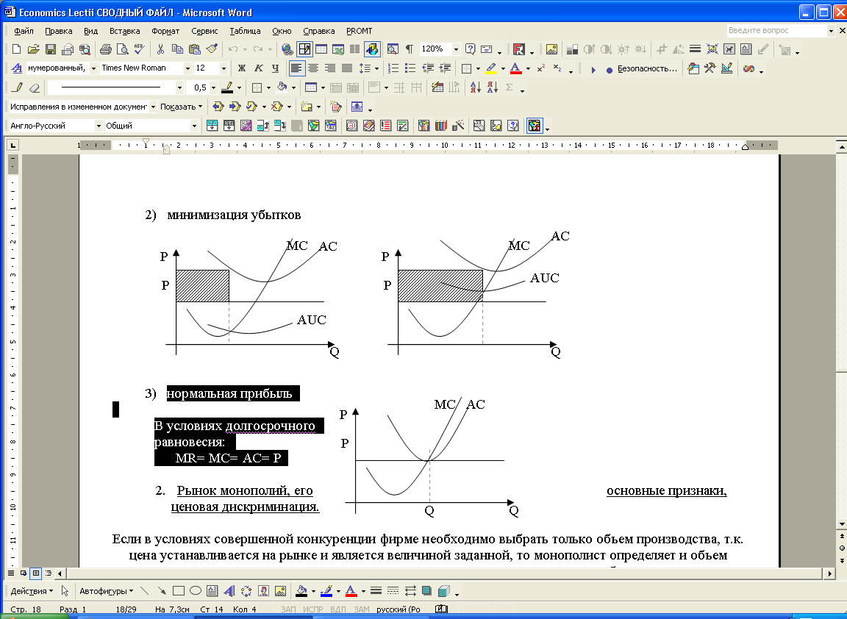Decrease paragraph indent
This screenshot has width=847, height=619.
click(428, 68)
